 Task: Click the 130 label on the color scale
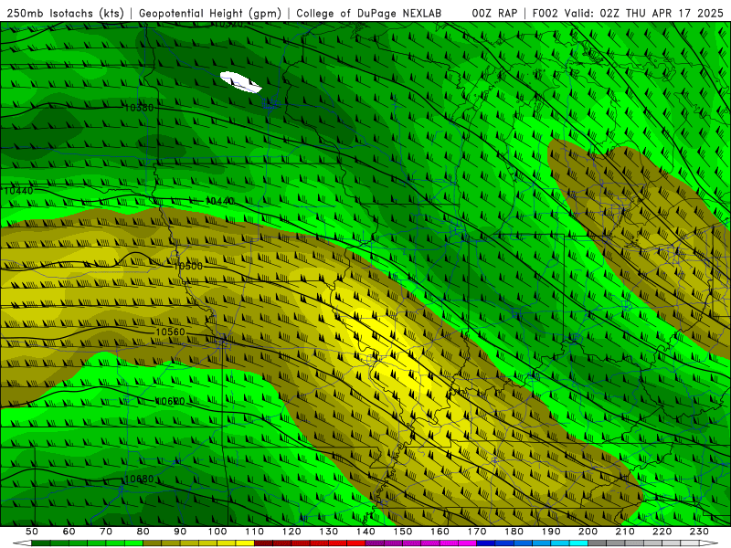click(329, 532)
